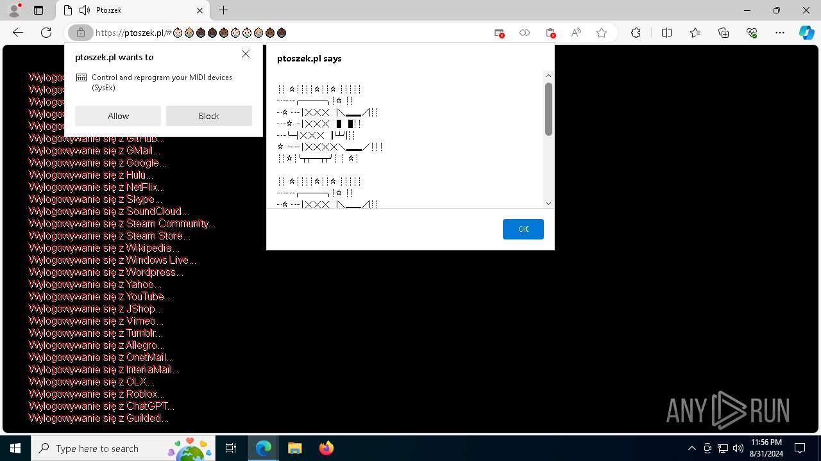Confirm ptoszek.pl alert with OK
The width and height of the screenshot is (821, 461).
pos(523,229)
